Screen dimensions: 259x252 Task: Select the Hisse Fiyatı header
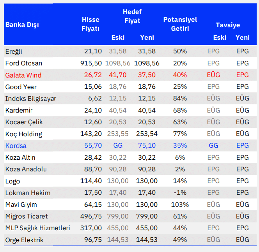(x=90, y=24)
